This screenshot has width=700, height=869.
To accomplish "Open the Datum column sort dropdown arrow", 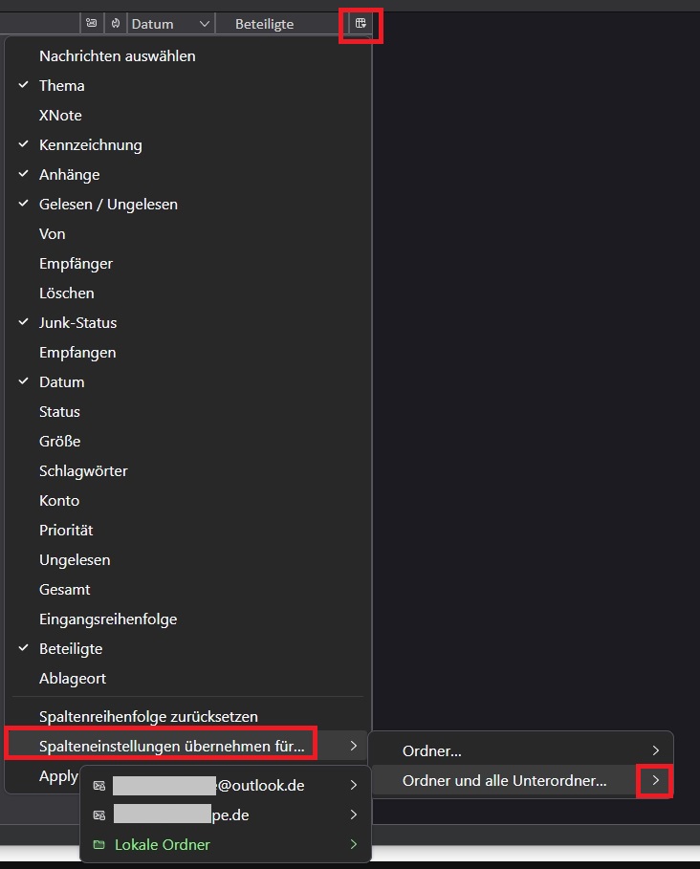I will click(203, 23).
